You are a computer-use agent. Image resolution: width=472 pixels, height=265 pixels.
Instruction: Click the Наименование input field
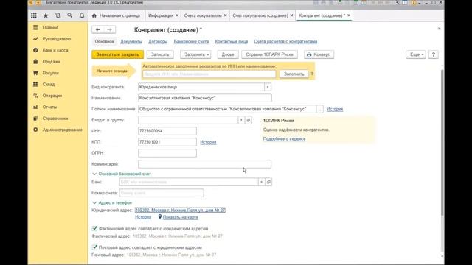tap(205, 98)
